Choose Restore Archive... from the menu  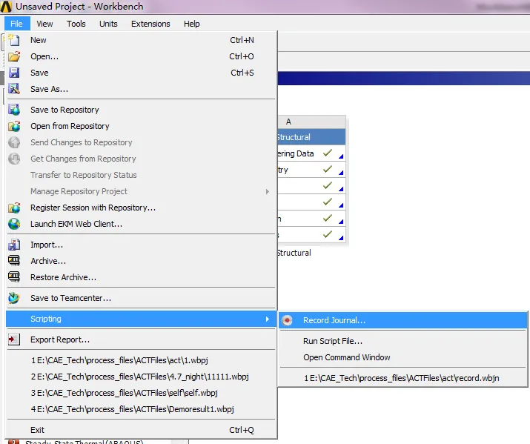pos(142,277)
